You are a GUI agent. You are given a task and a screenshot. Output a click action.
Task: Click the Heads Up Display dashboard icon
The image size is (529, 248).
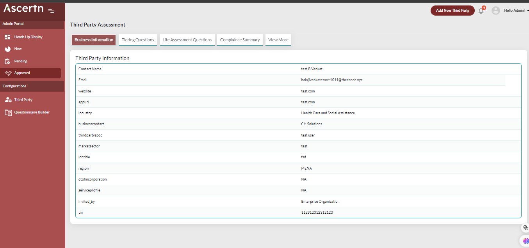coord(7,37)
